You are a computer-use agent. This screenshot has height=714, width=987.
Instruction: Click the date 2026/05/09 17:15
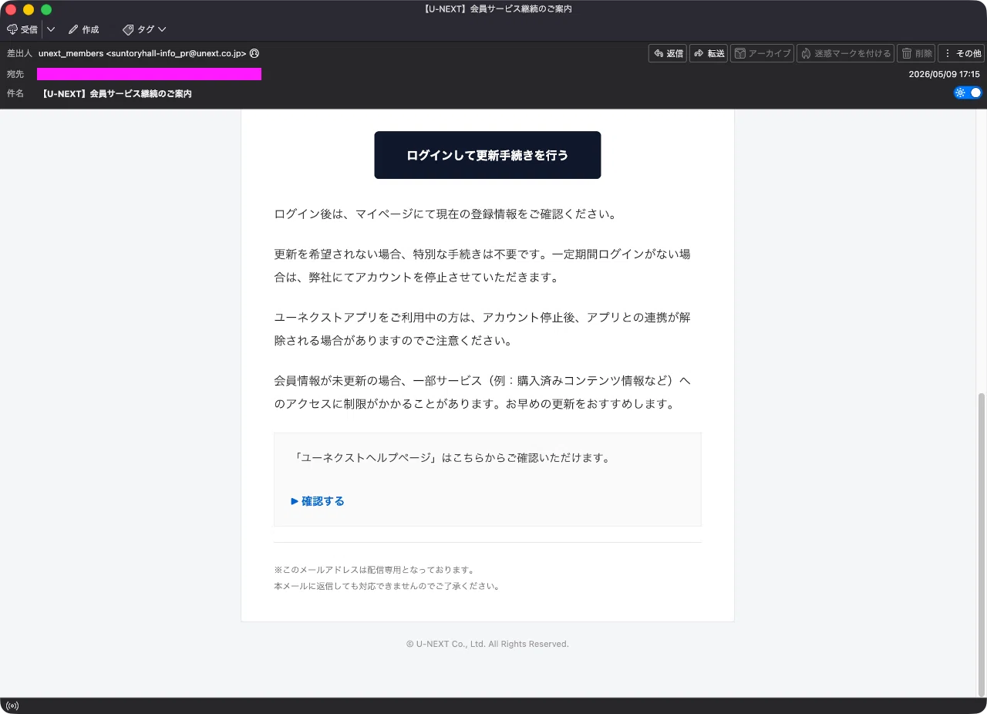[944, 74]
